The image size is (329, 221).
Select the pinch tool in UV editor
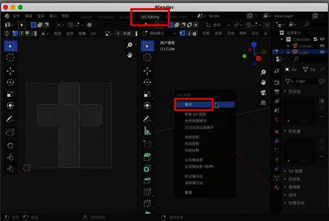[x=10, y=168]
